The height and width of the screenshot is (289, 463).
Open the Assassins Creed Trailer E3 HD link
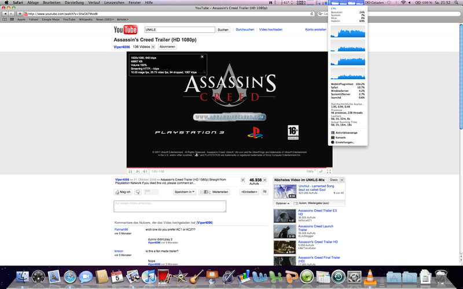click(317, 212)
